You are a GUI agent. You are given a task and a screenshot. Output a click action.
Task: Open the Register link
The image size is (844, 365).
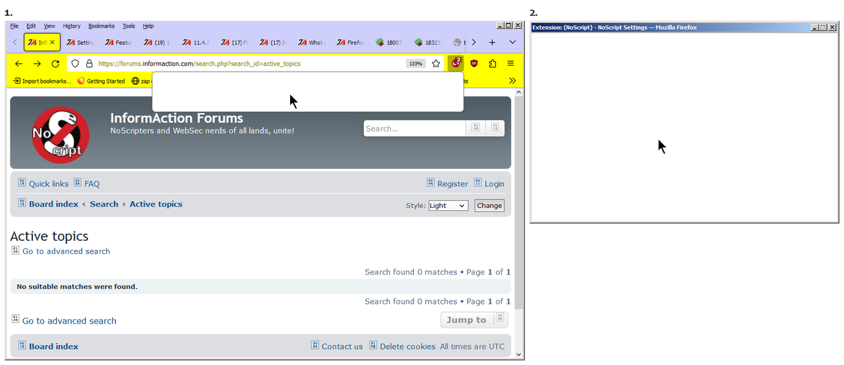coord(453,183)
